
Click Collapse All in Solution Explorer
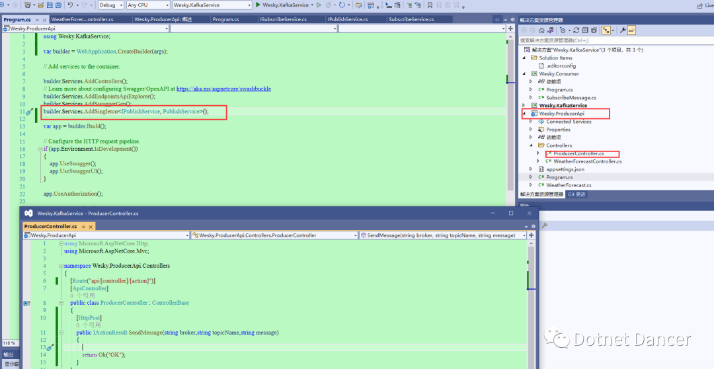[585, 30]
